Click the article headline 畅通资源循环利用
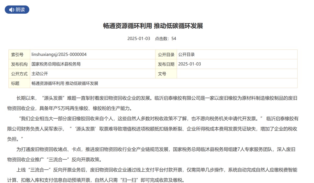This screenshot has height=183, width=314. [x=153, y=26]
